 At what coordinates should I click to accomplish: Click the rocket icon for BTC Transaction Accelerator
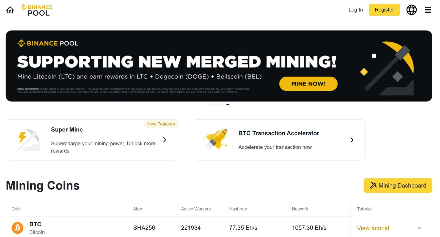pos(216,140)
